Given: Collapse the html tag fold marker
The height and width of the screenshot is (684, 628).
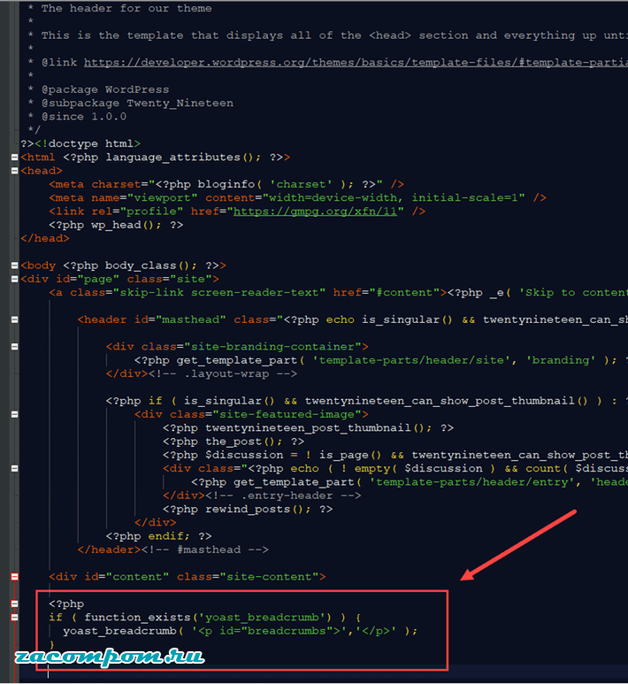Looking at the screenshot, I should click(14, 157).
